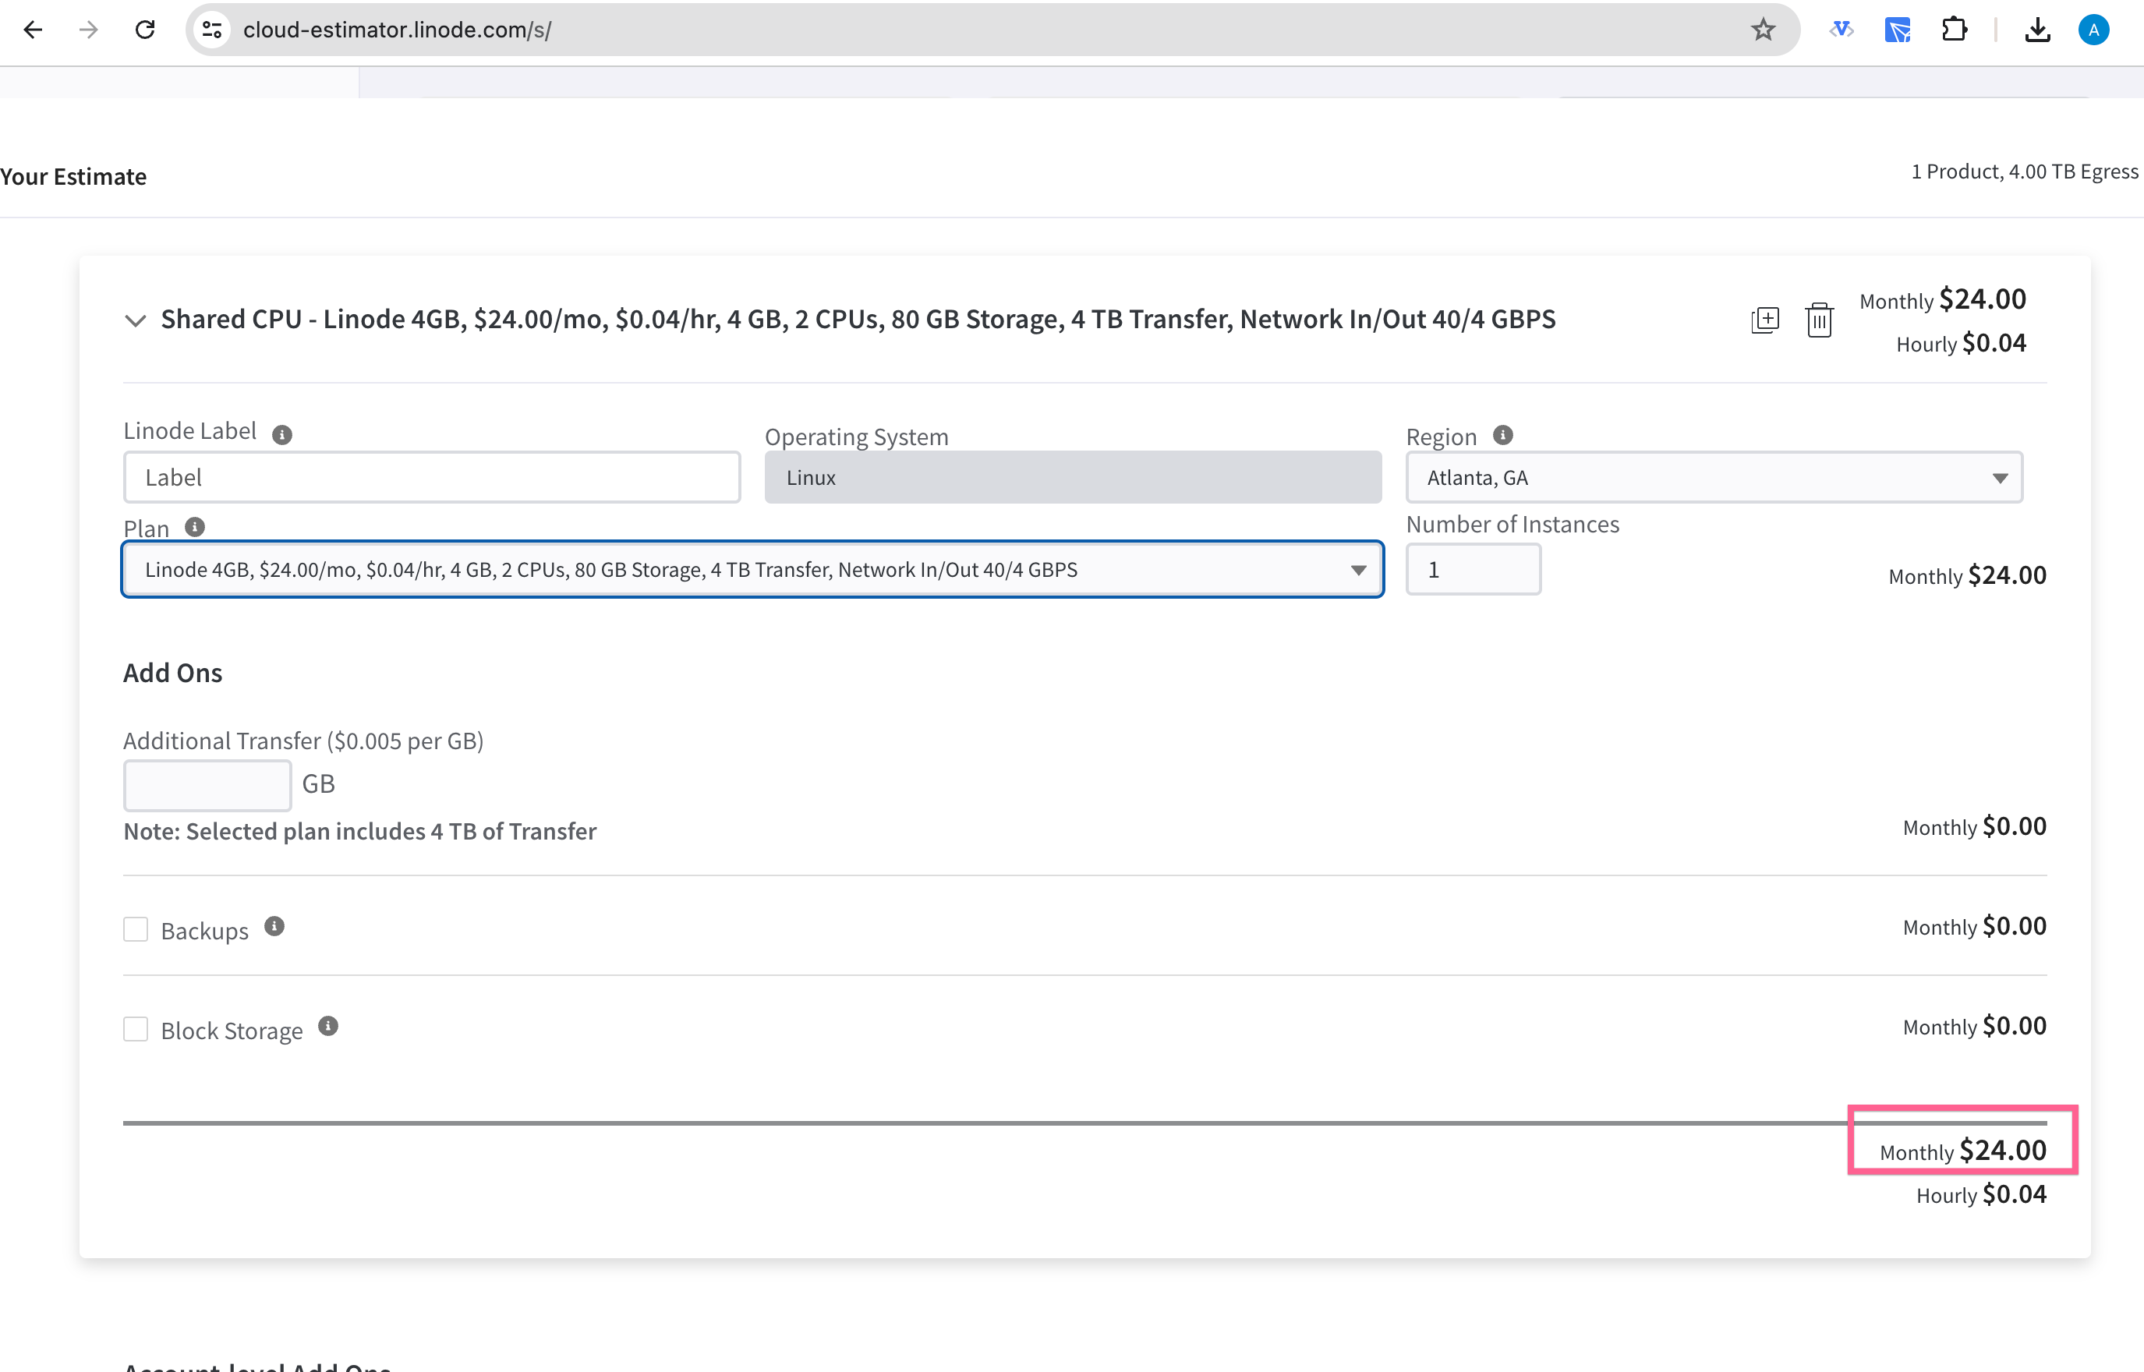Bookmark the cloud estimator page
The height and width of the screenshot is (1372, 2144).
(1764, 30)
